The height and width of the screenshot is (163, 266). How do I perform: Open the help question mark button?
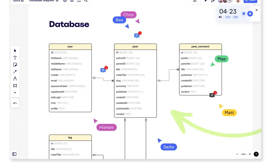pos(256,154)
